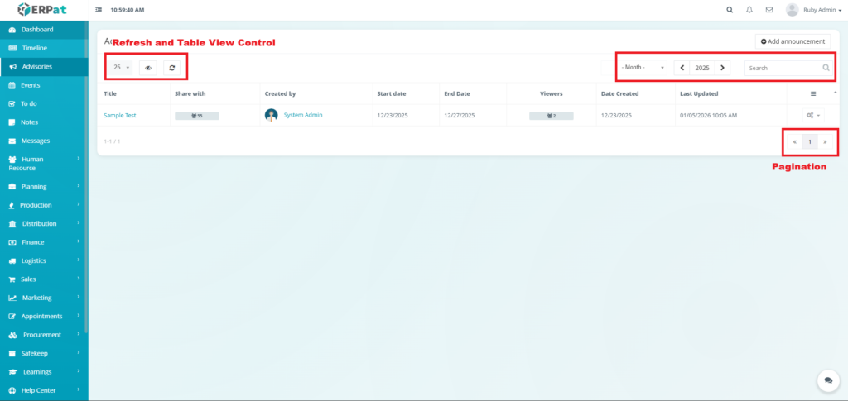This screenshot has width=848, height=401.
Task: Sort by Last Updated column
Action: (699, 93)
